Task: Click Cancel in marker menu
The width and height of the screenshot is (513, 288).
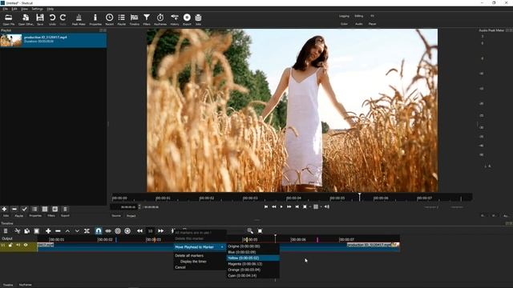Action: click(x=200, y=267)
